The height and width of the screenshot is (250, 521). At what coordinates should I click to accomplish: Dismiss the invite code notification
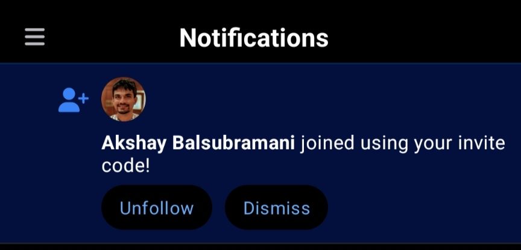pos(276,207)
